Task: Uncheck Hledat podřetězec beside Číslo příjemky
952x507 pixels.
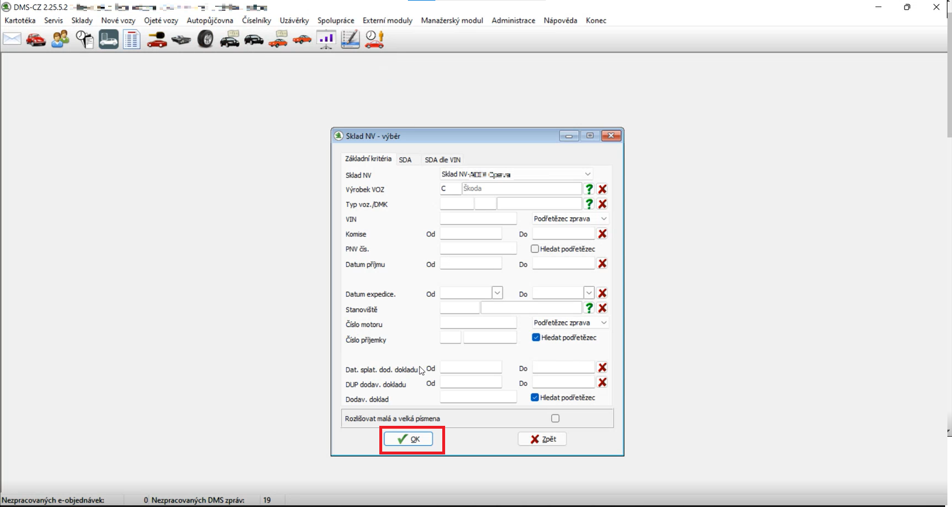Action: coord(536,338)
